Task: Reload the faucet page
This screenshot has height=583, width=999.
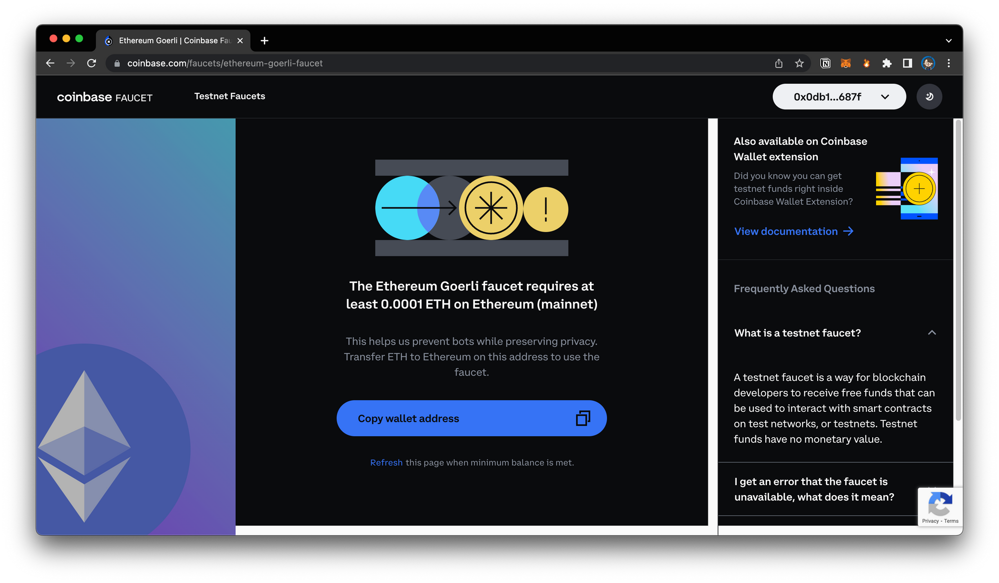Action: pyautogui.click(x=91, y=63)
